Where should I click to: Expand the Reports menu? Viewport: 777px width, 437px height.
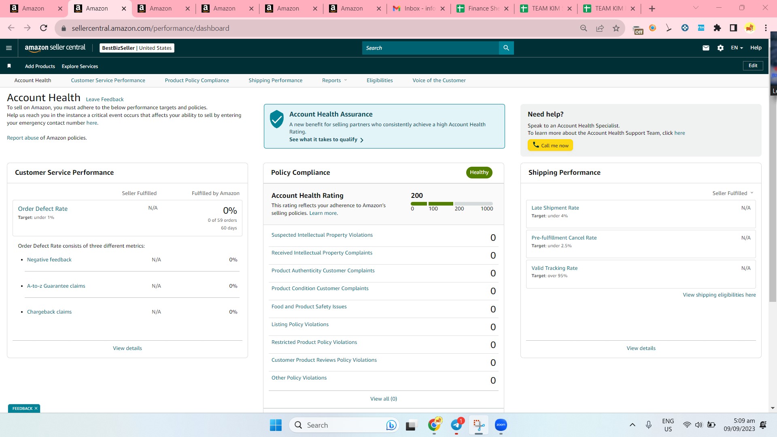[334, 80]
